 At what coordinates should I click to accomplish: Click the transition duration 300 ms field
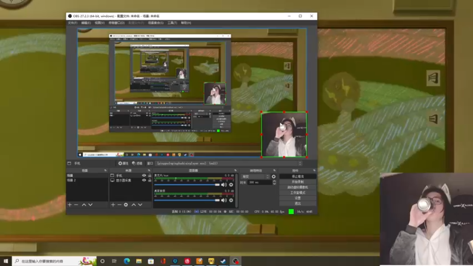(260, 183)
